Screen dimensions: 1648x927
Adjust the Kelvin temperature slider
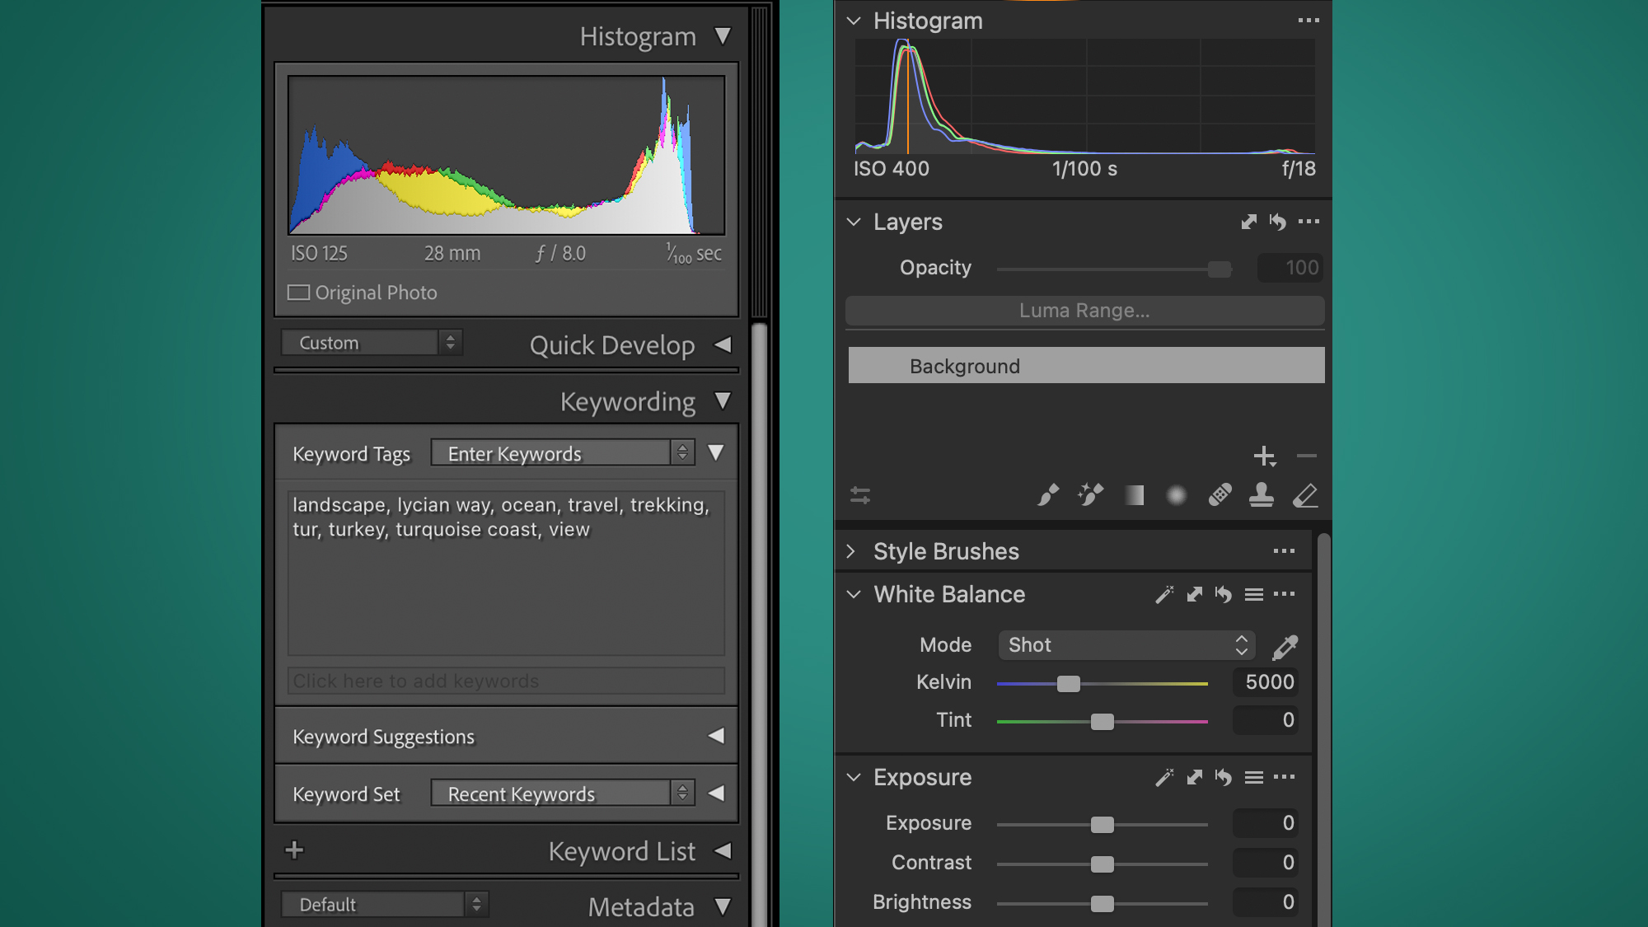pyautogui.click(x=1069, y=684)
